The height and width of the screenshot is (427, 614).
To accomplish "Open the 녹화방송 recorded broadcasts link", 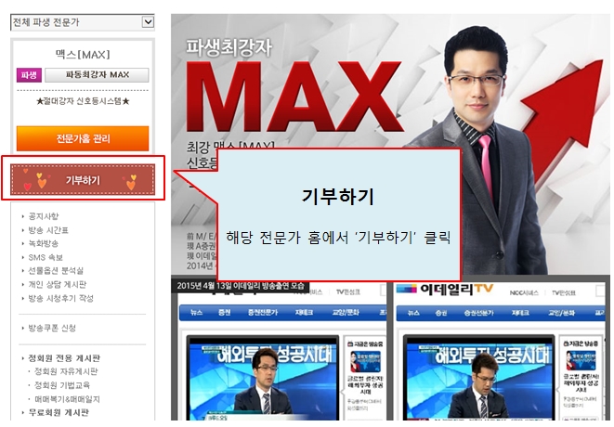I will click(43, 243).
